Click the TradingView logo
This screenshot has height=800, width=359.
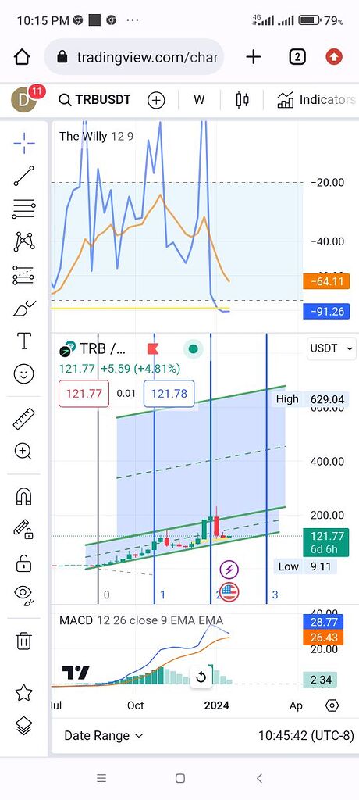(x=76, y=673)
